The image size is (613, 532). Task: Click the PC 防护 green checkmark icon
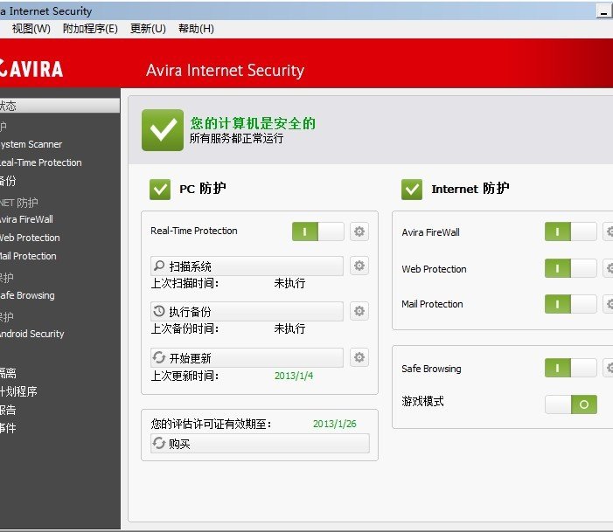(x=160, y=190)
